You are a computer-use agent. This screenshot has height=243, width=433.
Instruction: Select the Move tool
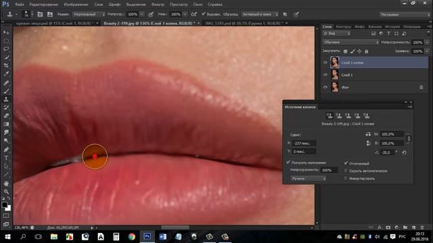click(x=6, y=32)
